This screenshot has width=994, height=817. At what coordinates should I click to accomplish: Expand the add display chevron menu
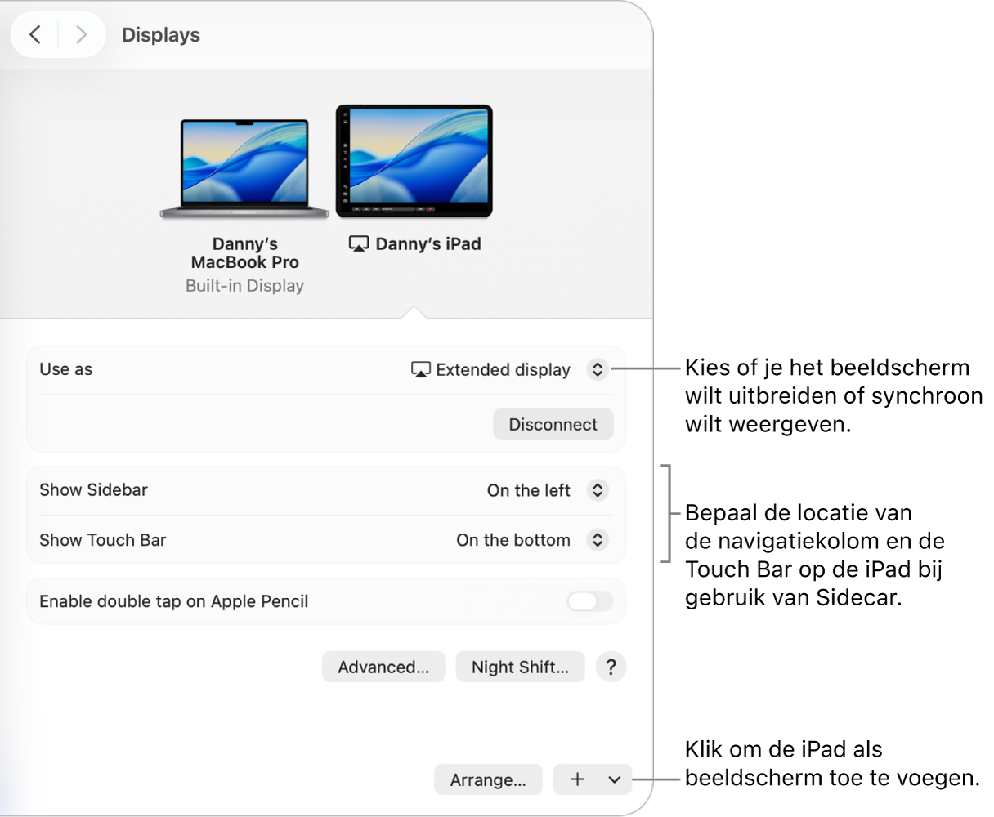(615, 779)
